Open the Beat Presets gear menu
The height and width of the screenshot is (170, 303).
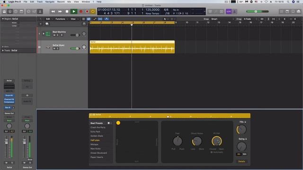point(109,123)
